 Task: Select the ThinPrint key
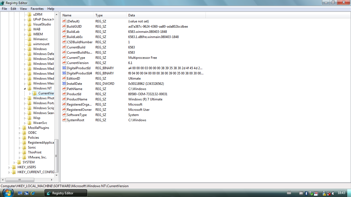pos(35,152)
